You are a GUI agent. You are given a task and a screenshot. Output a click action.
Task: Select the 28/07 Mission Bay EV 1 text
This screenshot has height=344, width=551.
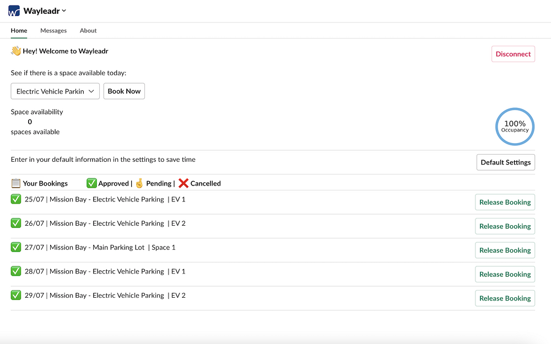point(105,271)
